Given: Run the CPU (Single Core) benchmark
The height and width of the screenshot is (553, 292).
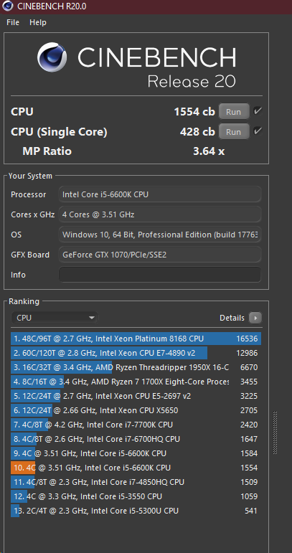Looking at the screenshot, I should (234, 131).
